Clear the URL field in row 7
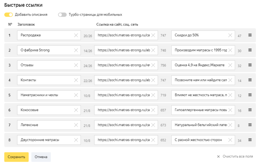This screenshot has width=261, height=164. tap(153, 125)
